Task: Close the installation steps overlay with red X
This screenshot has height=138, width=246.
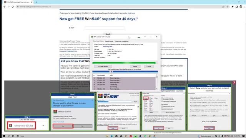Action: [234, 82]
